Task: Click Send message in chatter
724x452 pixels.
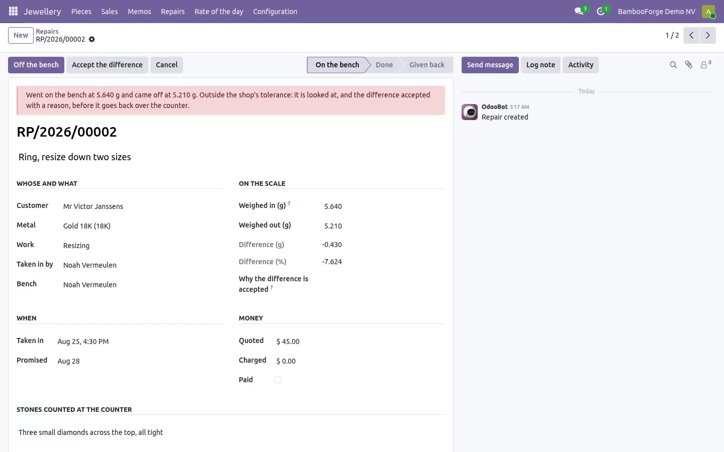Action: tap(490, 65)
